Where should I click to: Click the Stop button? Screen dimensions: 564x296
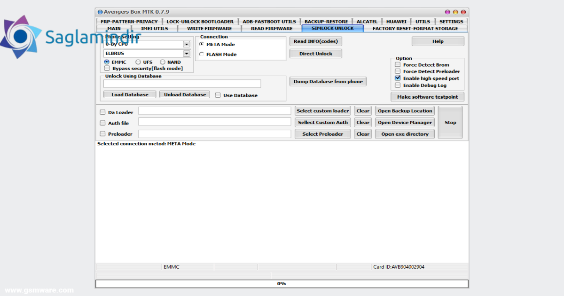[x=450, y=122]
